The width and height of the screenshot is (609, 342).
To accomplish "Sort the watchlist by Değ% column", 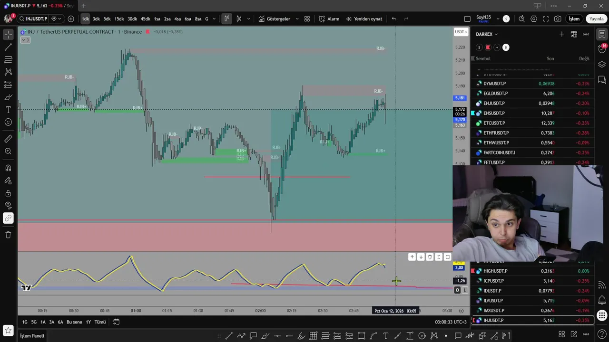I will coord(584,59).
